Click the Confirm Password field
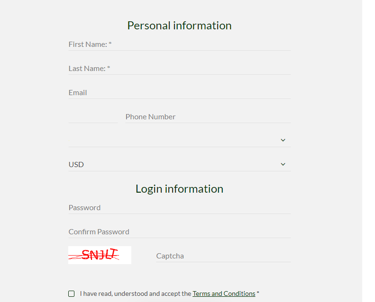 (180, 232)
